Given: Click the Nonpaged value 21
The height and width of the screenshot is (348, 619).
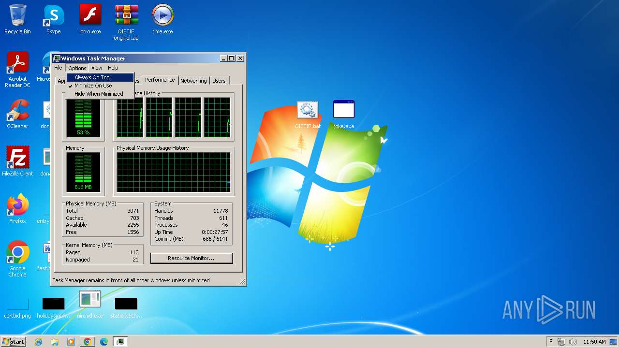Looking at the screenshot, I should pyautogui.click(x=135, y=260).
